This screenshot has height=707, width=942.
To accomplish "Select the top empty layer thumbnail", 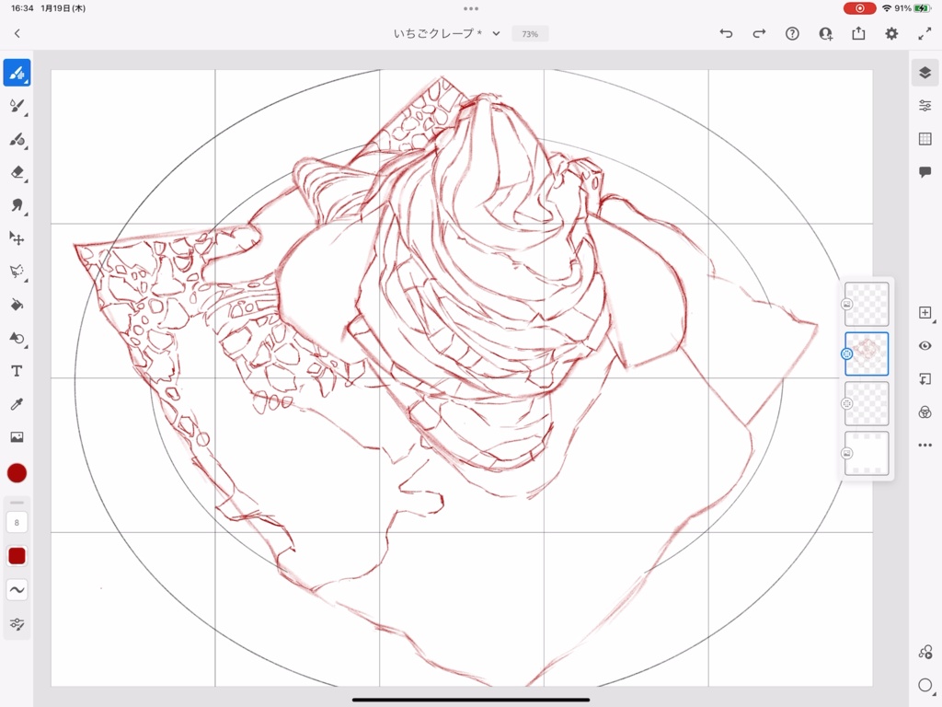I will click(867, 304).
